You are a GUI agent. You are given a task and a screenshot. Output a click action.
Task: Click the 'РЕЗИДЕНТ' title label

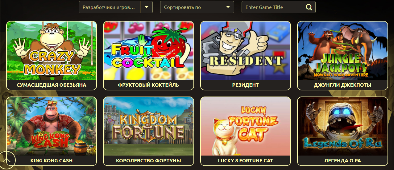tap(246, 85)
